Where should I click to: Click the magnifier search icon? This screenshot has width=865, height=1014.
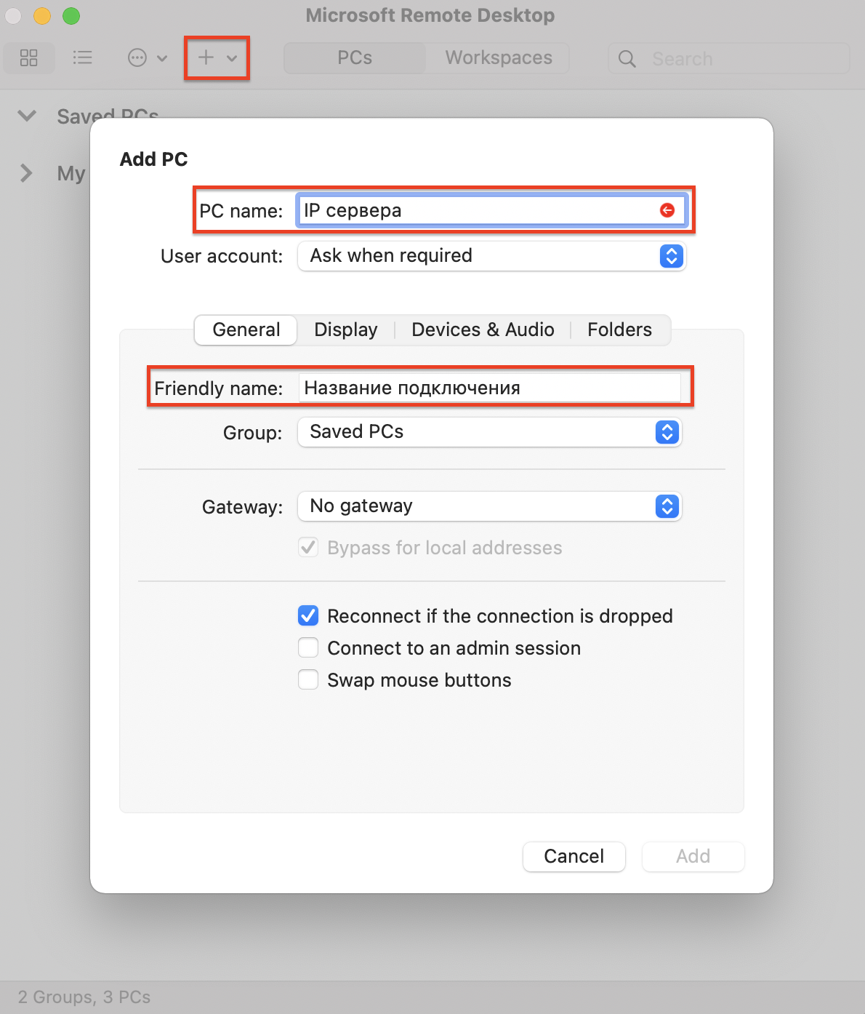point(627,59)
